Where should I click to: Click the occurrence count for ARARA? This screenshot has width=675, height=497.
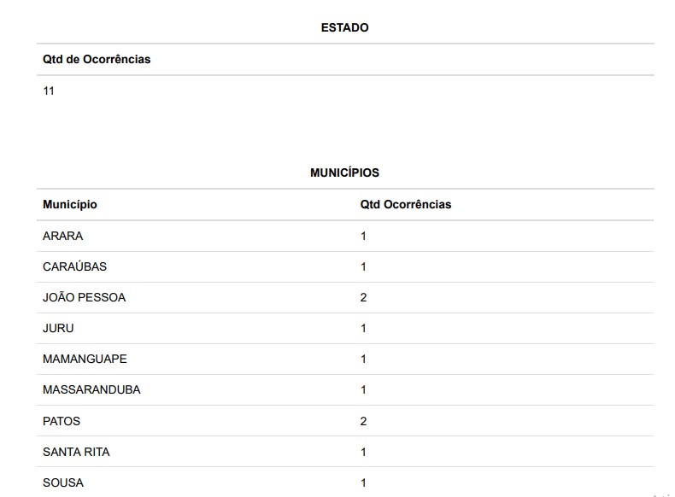[x=363, y=236]
